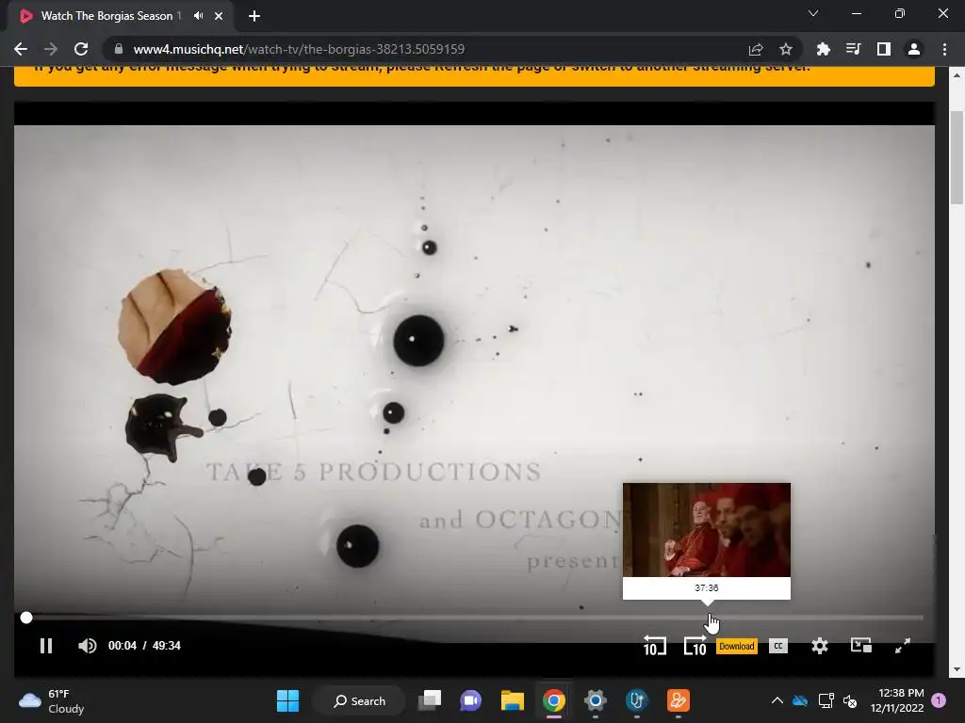This screenshot has height=723, width=965.
Task: Toggle the Chrome side panel
Action: click(884, 49)
